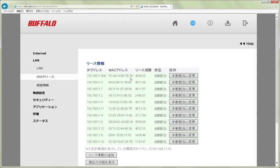The image size is (280, 168).
Task: Click the 現在の状態を表示 button
Action: (101, 162)
